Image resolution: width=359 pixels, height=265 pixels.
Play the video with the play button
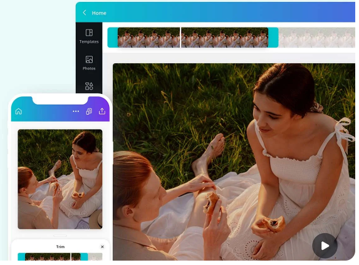(325, 246)
